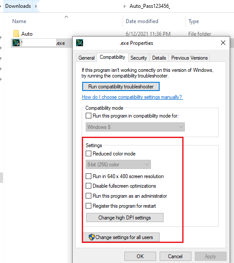Check Run this program as an administrator

coord(88,196)
